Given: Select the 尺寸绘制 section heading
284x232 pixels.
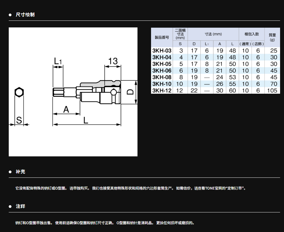Looking at the screenshot, I should [25, 15].
